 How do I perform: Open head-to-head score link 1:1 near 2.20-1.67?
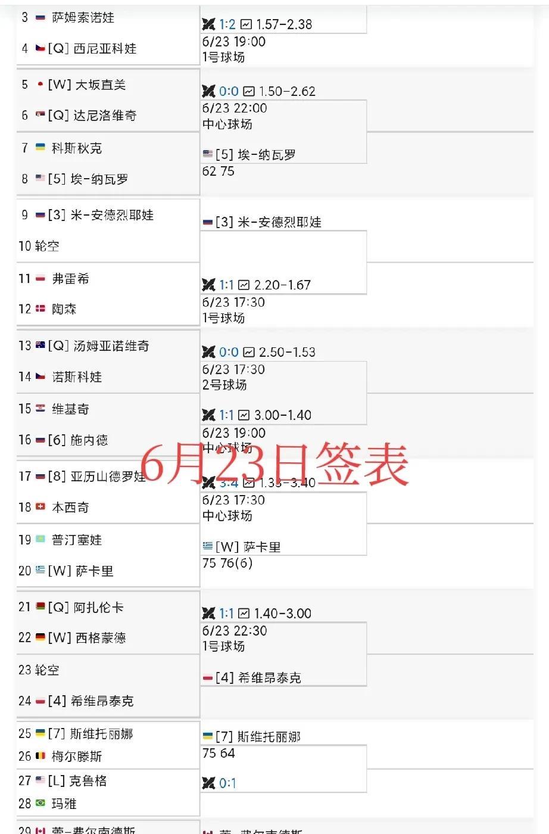click(x=227, y=285)
